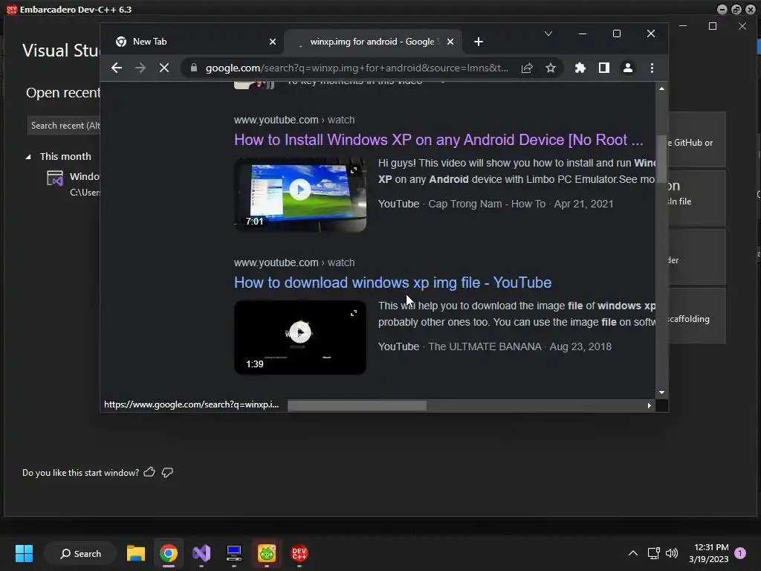The width and height of the screenshot is (761, 571).
Task: Click the Search recent box in Visual Studio
Action: (64, 126)
